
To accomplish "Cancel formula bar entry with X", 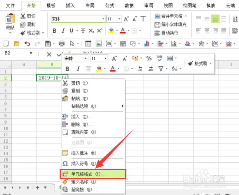I will click(x=49, y=54).
